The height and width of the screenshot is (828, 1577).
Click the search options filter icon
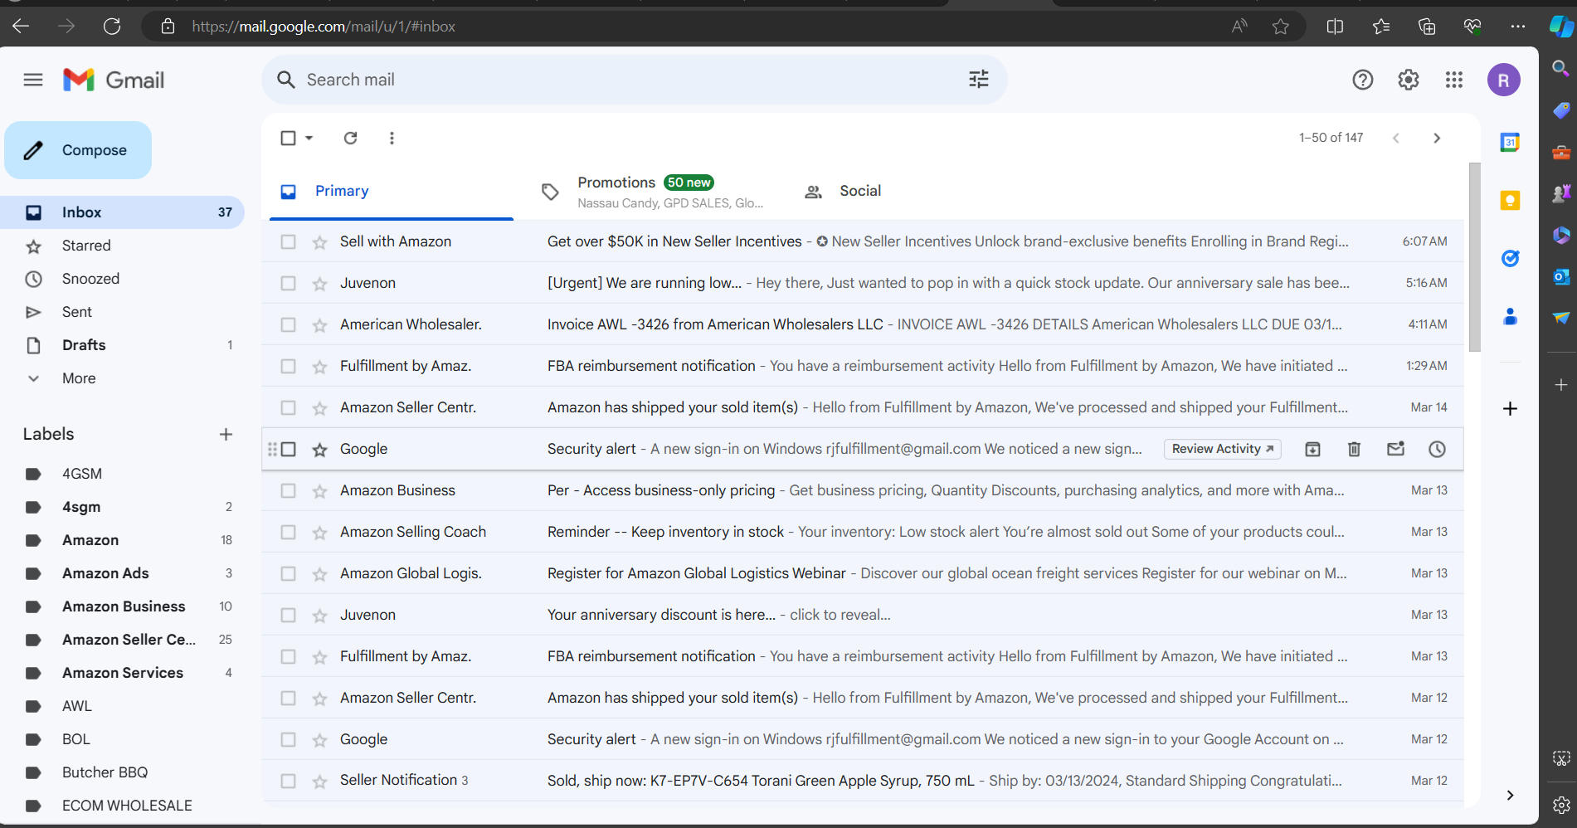coord(979,80)
